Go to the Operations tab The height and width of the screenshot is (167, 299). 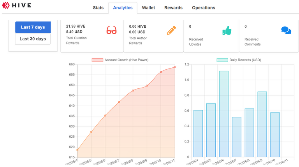[x=204, y=8]
